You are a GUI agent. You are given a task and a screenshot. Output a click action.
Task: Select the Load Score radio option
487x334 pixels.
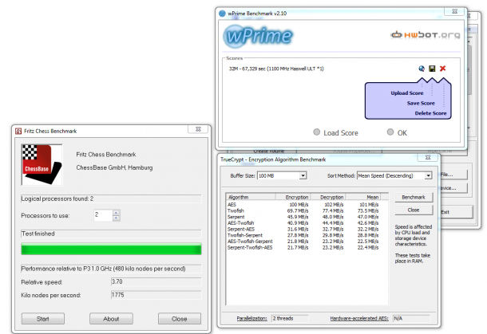click(316, 132)
